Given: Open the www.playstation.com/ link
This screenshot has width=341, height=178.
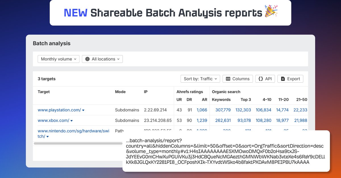Looking at the screenshot, I should point(59,110).
